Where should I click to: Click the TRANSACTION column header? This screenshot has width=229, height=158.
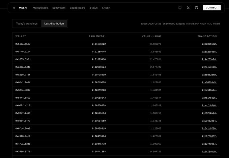(207, 36)
